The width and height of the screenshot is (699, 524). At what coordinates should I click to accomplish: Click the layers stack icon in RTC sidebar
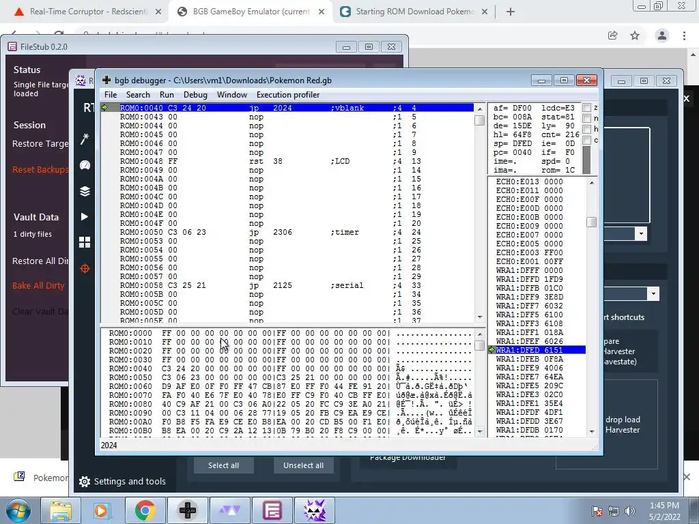[x=85, y=191]
